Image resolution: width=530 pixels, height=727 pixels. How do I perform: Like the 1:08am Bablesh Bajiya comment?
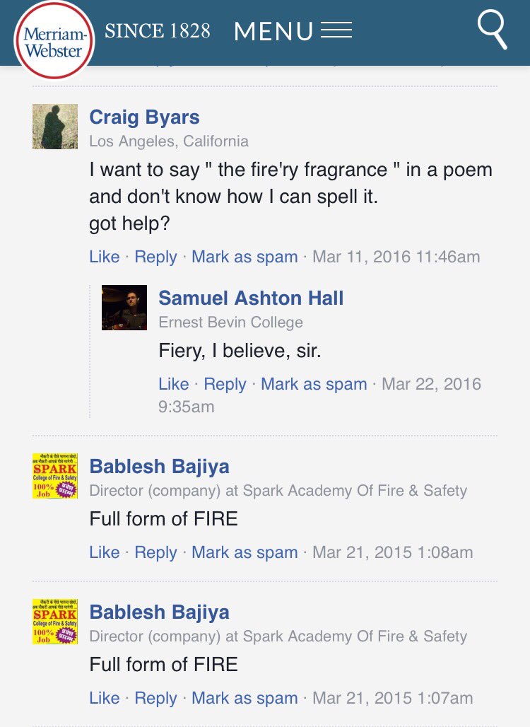105,552
